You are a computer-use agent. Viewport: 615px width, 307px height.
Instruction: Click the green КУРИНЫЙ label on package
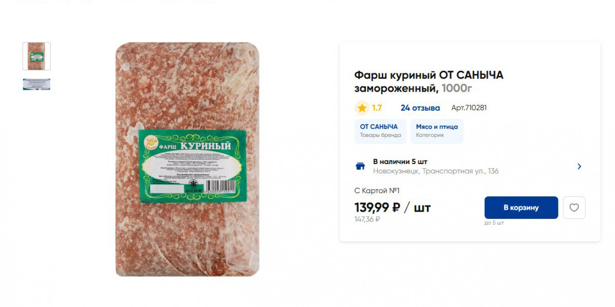point(193,167)
